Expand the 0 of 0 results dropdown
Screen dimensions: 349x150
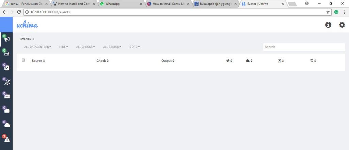[135, 47]
